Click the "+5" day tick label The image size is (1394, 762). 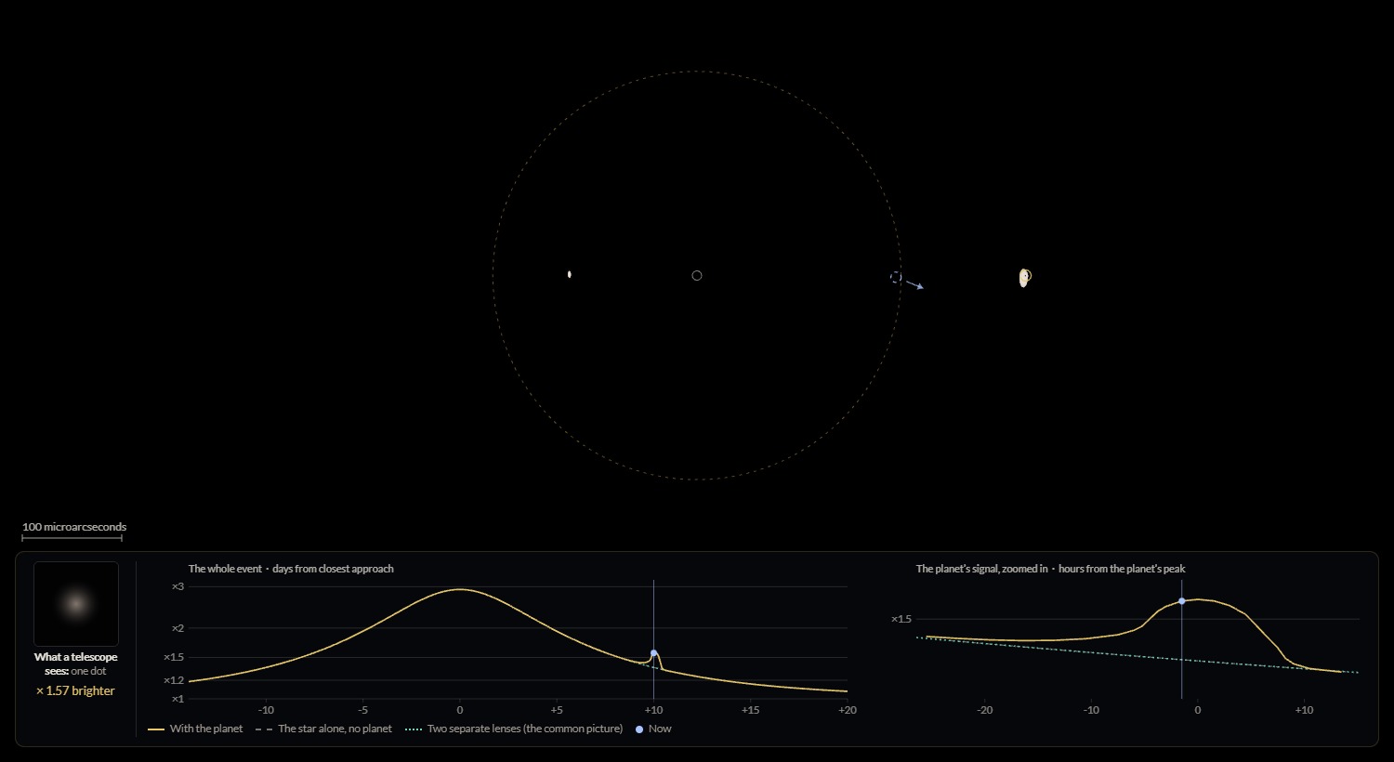click(557, 710)
